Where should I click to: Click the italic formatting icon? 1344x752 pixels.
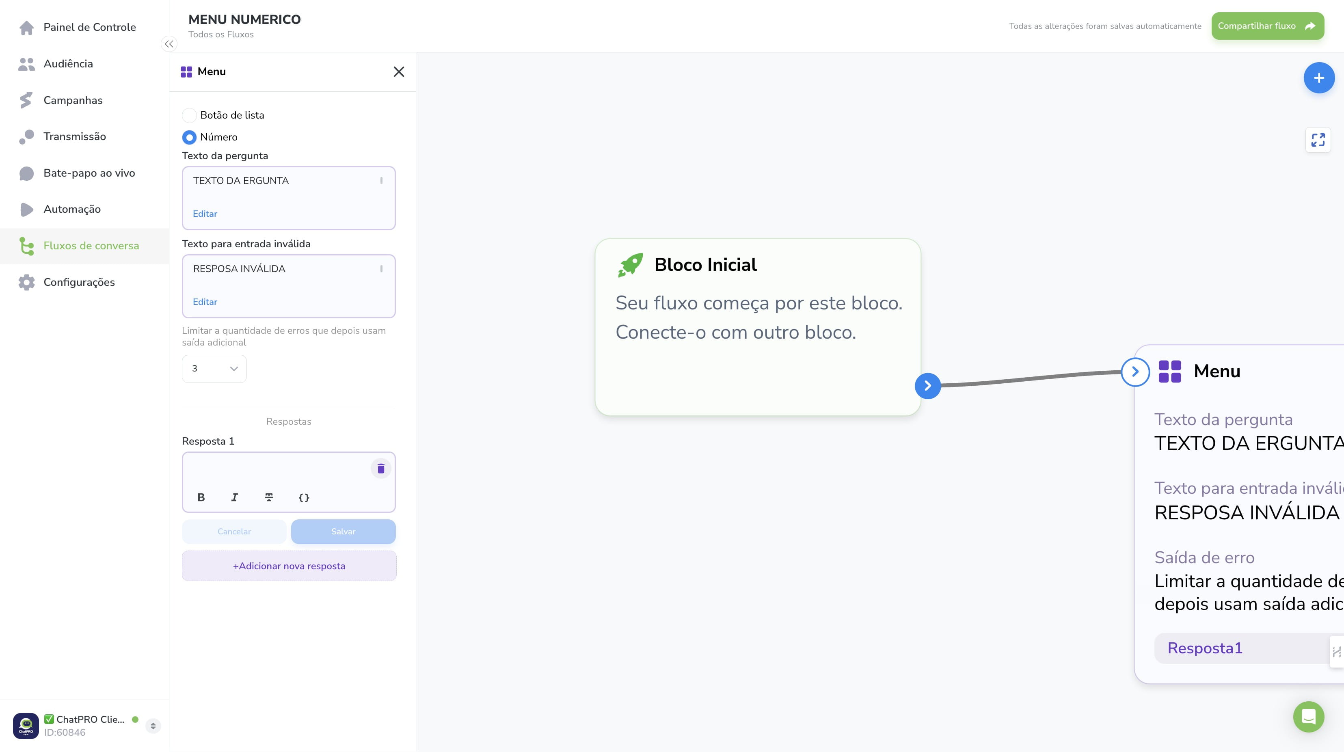coord(235,497)
